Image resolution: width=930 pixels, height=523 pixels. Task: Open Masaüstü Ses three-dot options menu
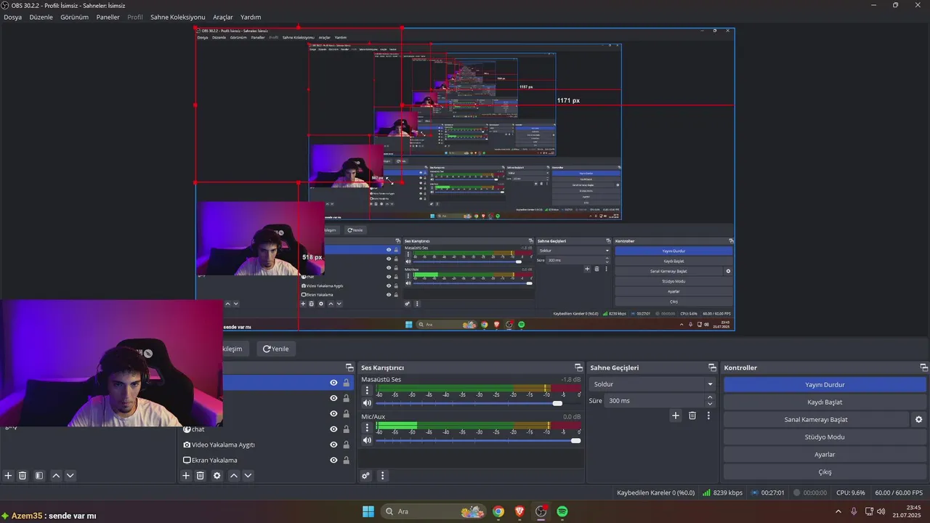367,390
